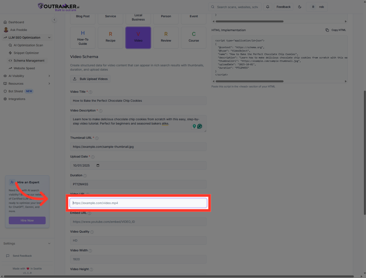Collapse the sidebar with chevron button

click(x=54, y=20)
